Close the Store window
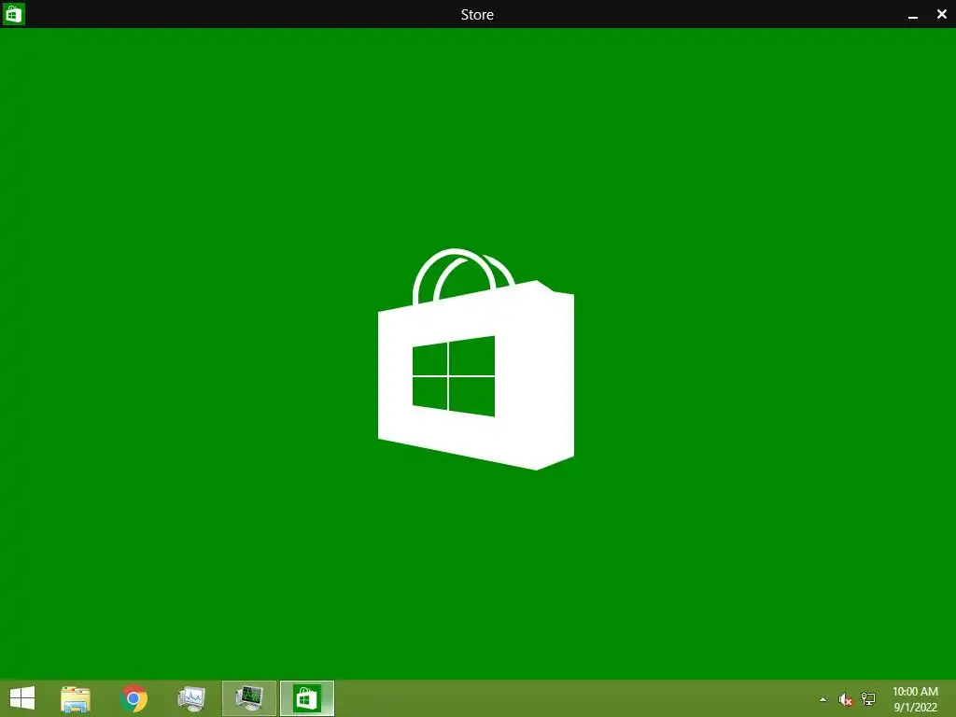The width and height of the screenshot is (956, 717). [942, 14]
